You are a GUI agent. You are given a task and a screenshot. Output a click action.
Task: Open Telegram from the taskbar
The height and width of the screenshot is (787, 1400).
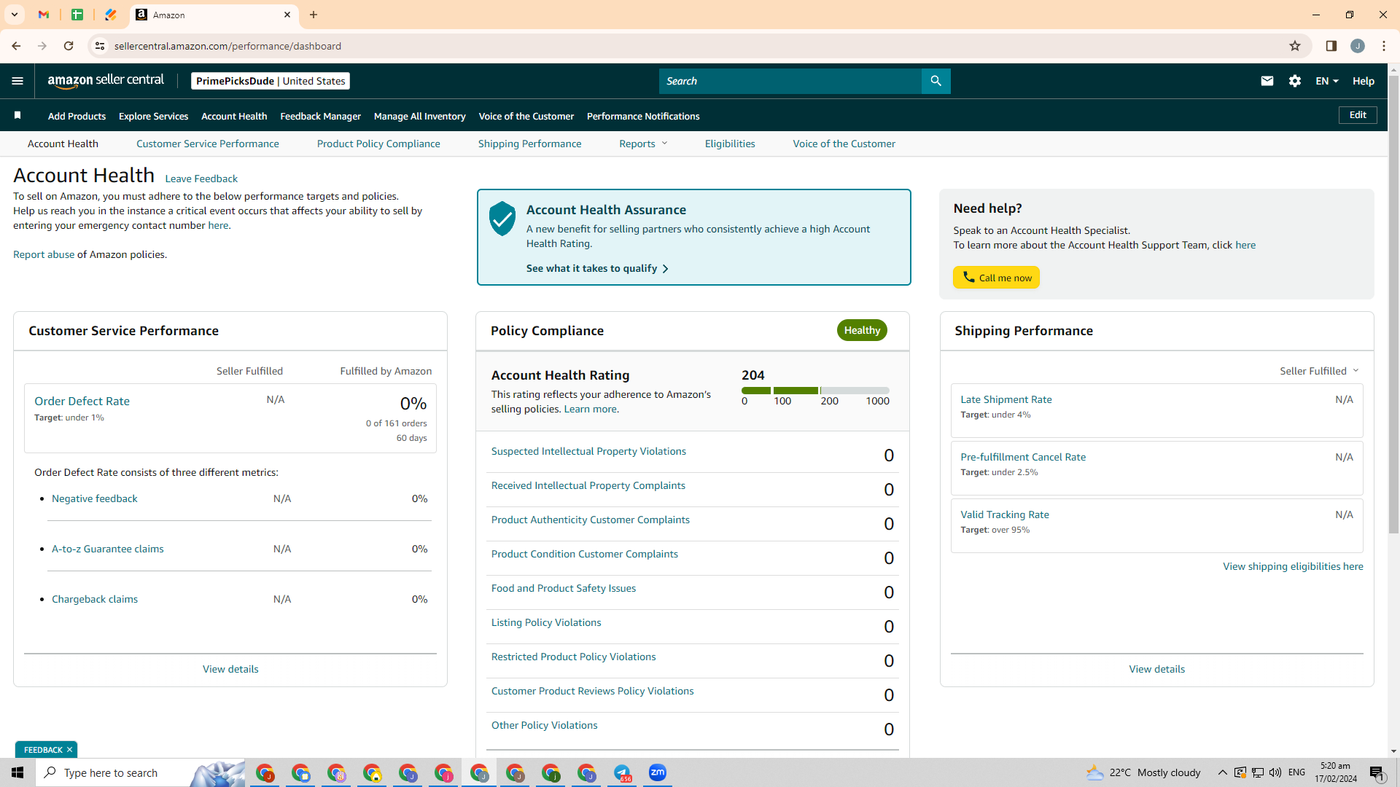(622, 772)
